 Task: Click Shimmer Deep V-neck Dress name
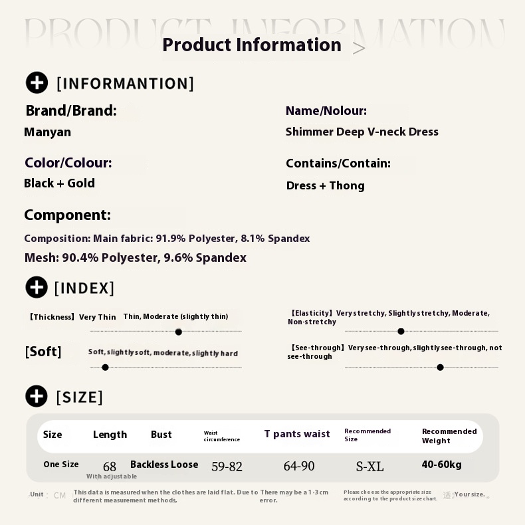(362, 132)
